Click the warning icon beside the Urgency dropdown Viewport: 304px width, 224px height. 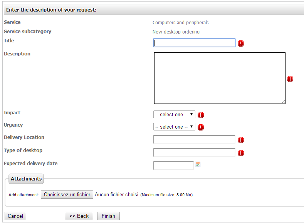point(201,127)
